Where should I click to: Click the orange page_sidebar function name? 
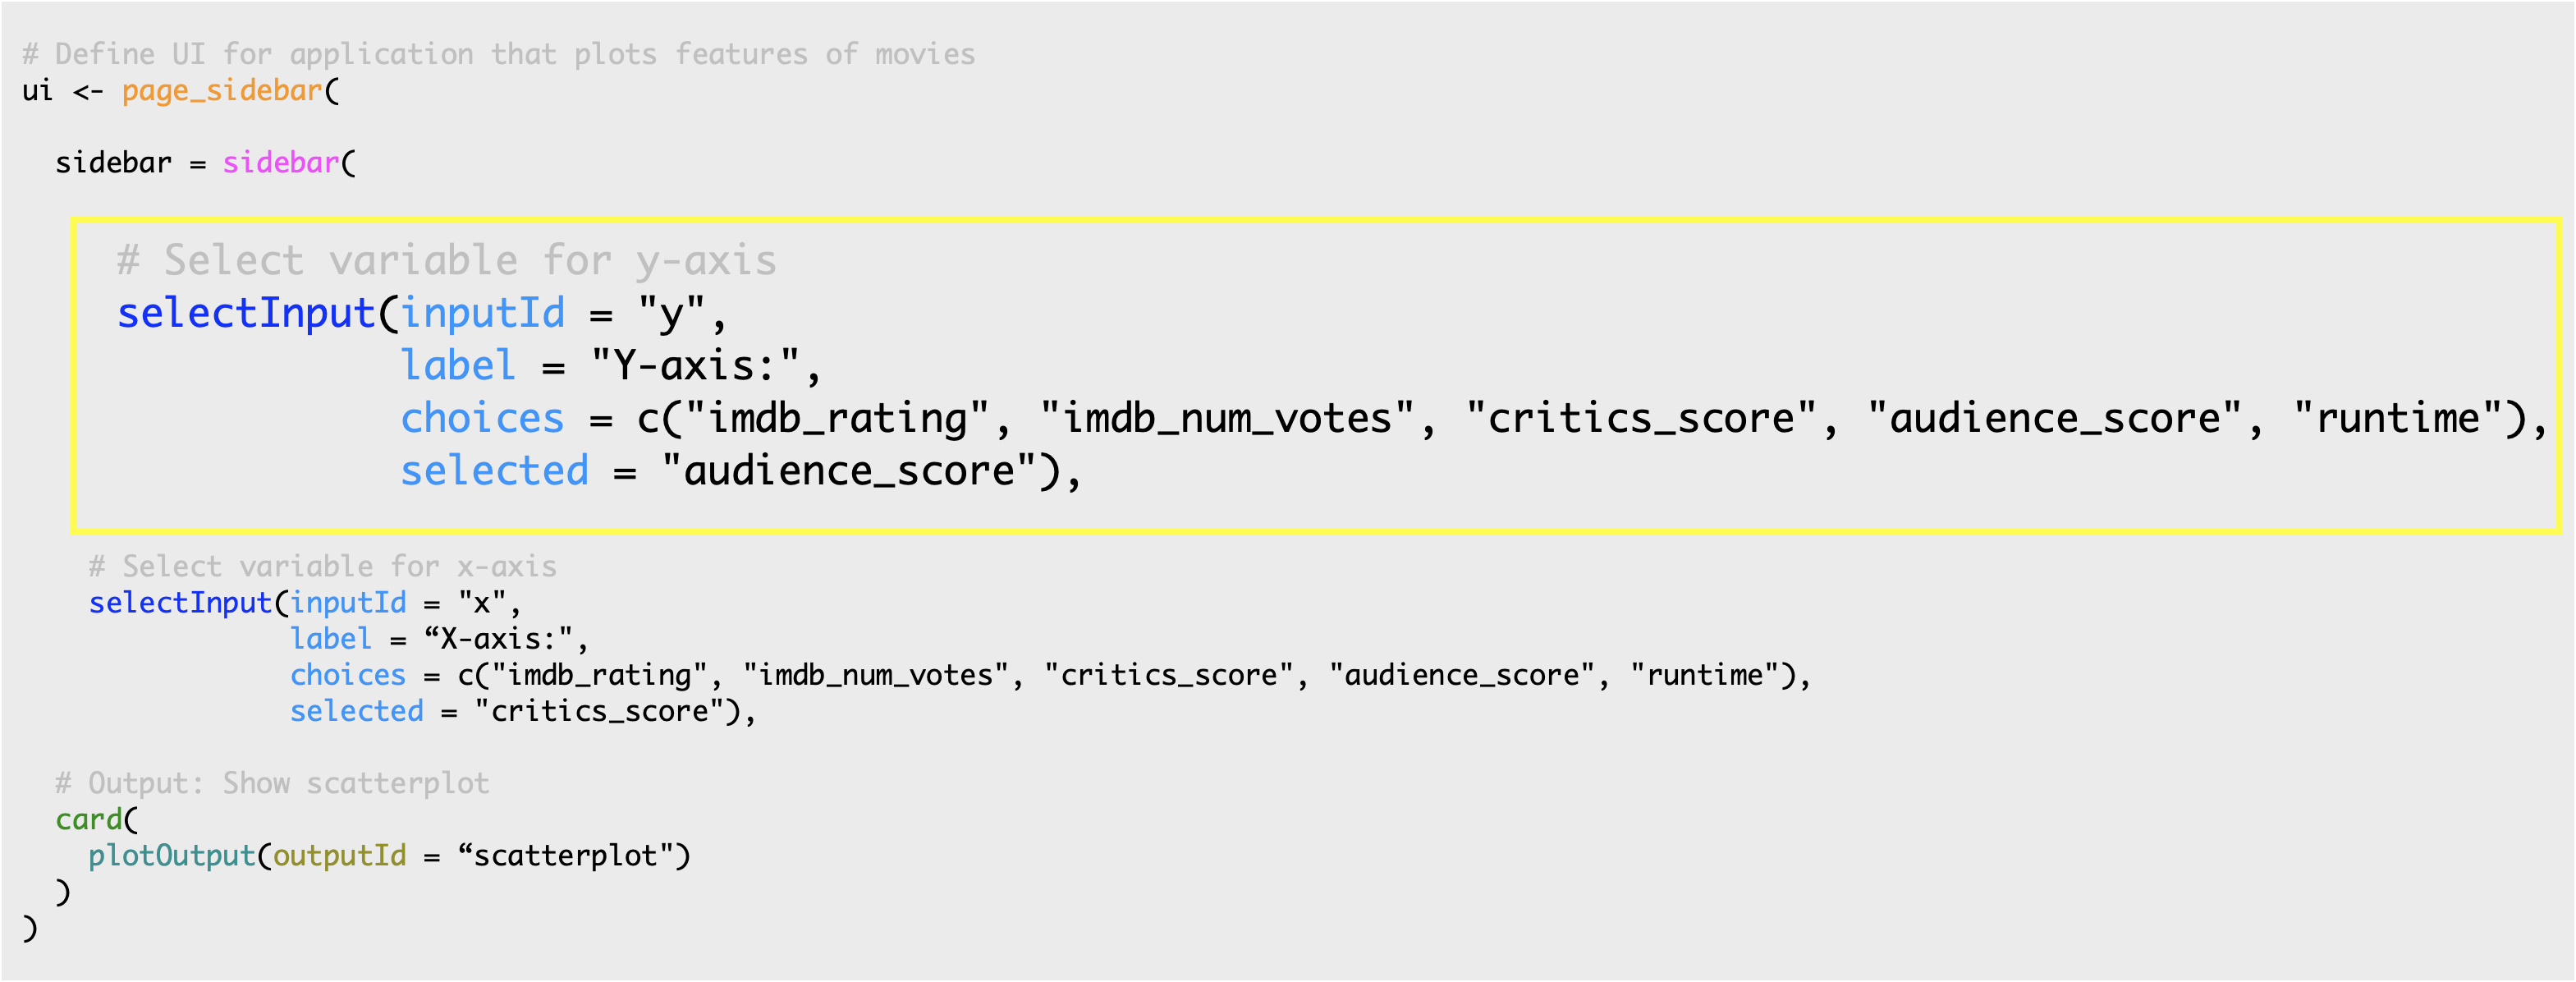[x=222, y=91]
